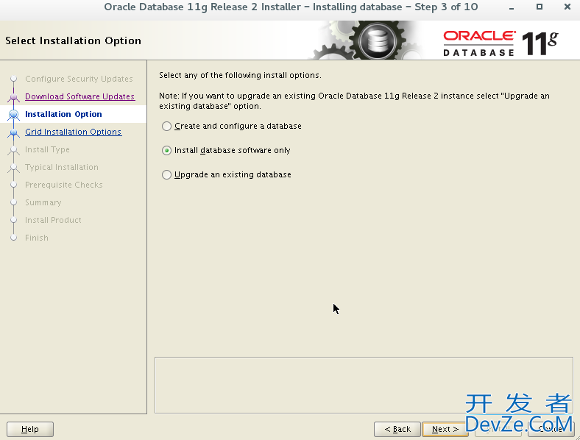The image size is (580, 440).
Task: Click the Finish step label
Action: tap(37, 238)
